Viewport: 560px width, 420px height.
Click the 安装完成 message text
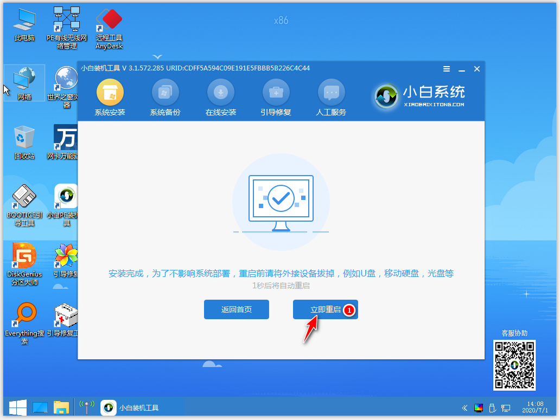click(x=281, y=274)
